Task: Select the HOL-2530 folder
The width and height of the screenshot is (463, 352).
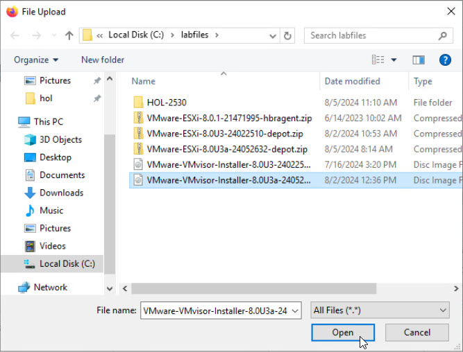Action: (x=167, y=103)
